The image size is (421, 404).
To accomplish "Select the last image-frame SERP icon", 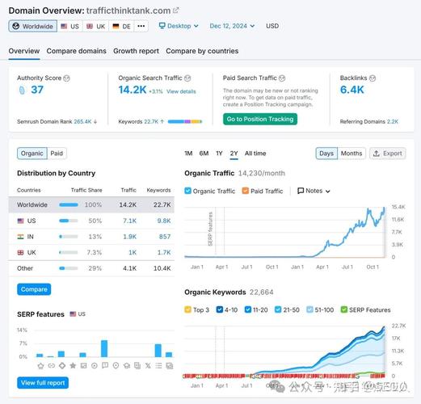I will [170, 366].
